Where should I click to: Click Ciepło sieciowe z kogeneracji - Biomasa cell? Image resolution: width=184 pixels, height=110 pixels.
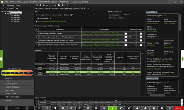[60, 34]
